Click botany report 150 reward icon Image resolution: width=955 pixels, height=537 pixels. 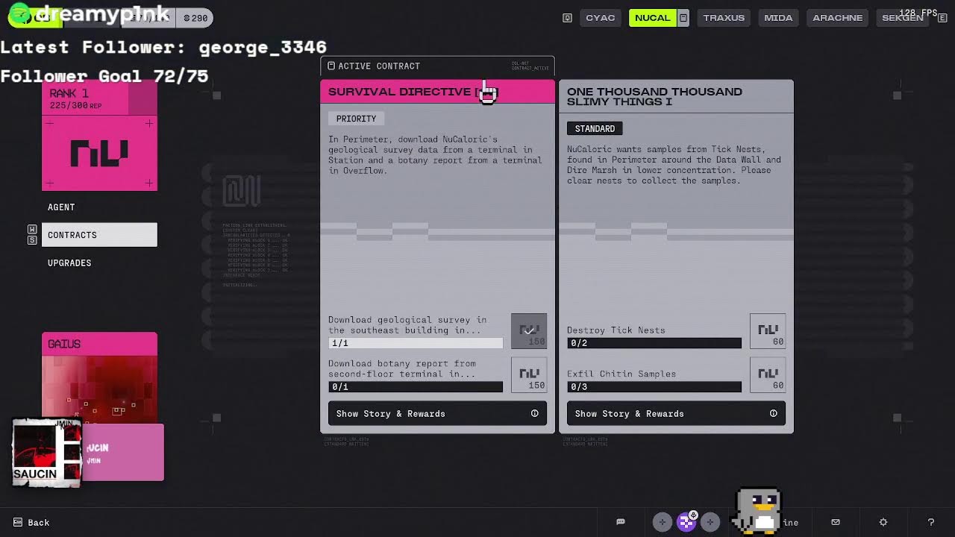[529, 374]
